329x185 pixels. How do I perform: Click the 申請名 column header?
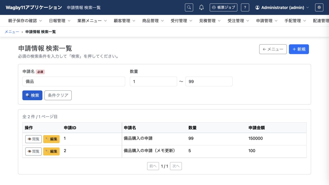click(x=154, y=128)
